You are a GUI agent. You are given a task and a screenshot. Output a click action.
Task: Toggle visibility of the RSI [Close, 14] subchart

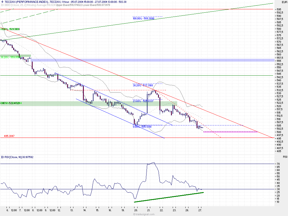(3, 157)
